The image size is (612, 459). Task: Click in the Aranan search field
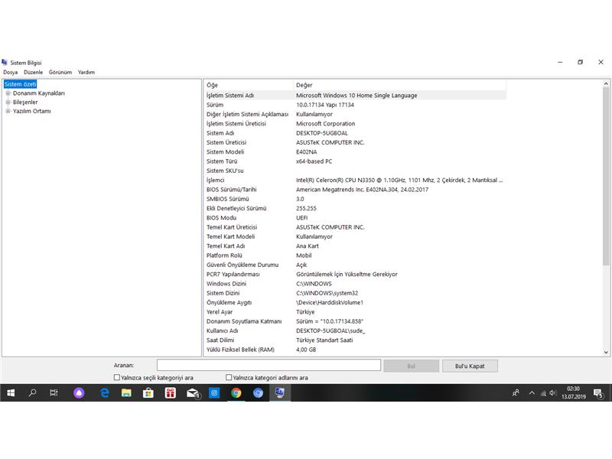pyautogui.click(x=268, y=366)
